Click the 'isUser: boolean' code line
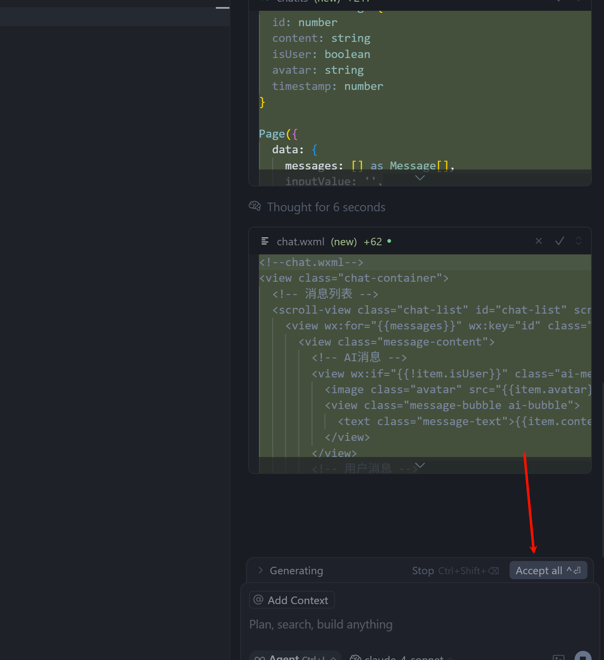 click(x=321, y=54)
